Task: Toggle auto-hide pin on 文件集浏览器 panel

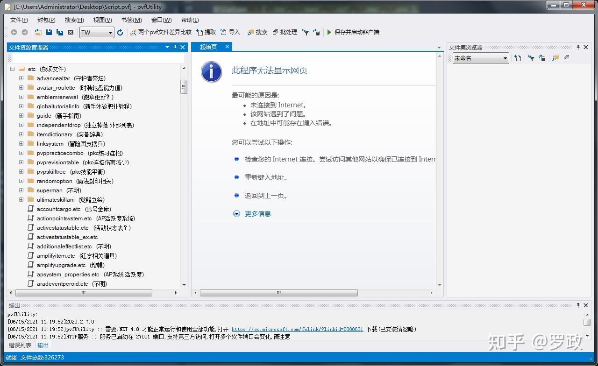Action: point(578,47)
